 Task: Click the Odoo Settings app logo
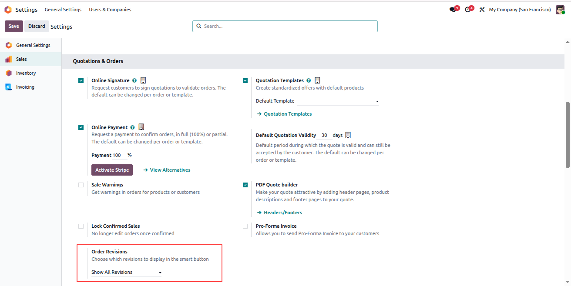(8, 10)
